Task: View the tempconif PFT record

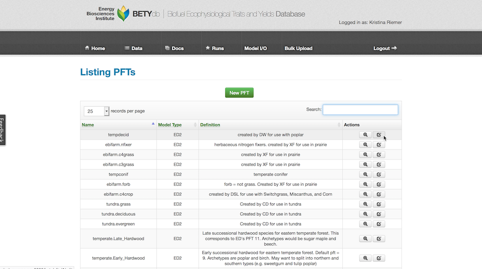Action: (365, 174)
